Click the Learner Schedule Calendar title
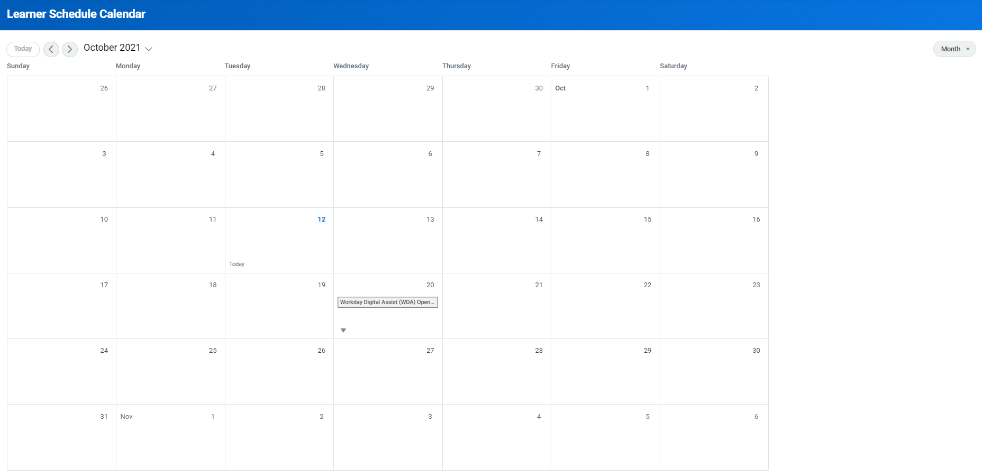The width and height of the screenshot is (982, 476). pos(76,14)
